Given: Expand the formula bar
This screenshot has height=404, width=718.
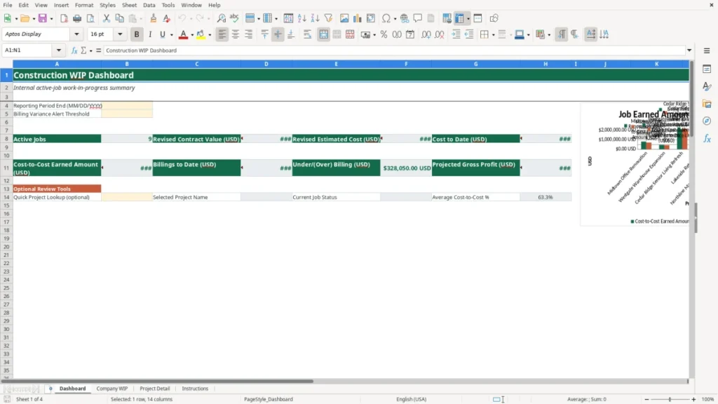Looking at the screenshot, I should coord(689,50).
